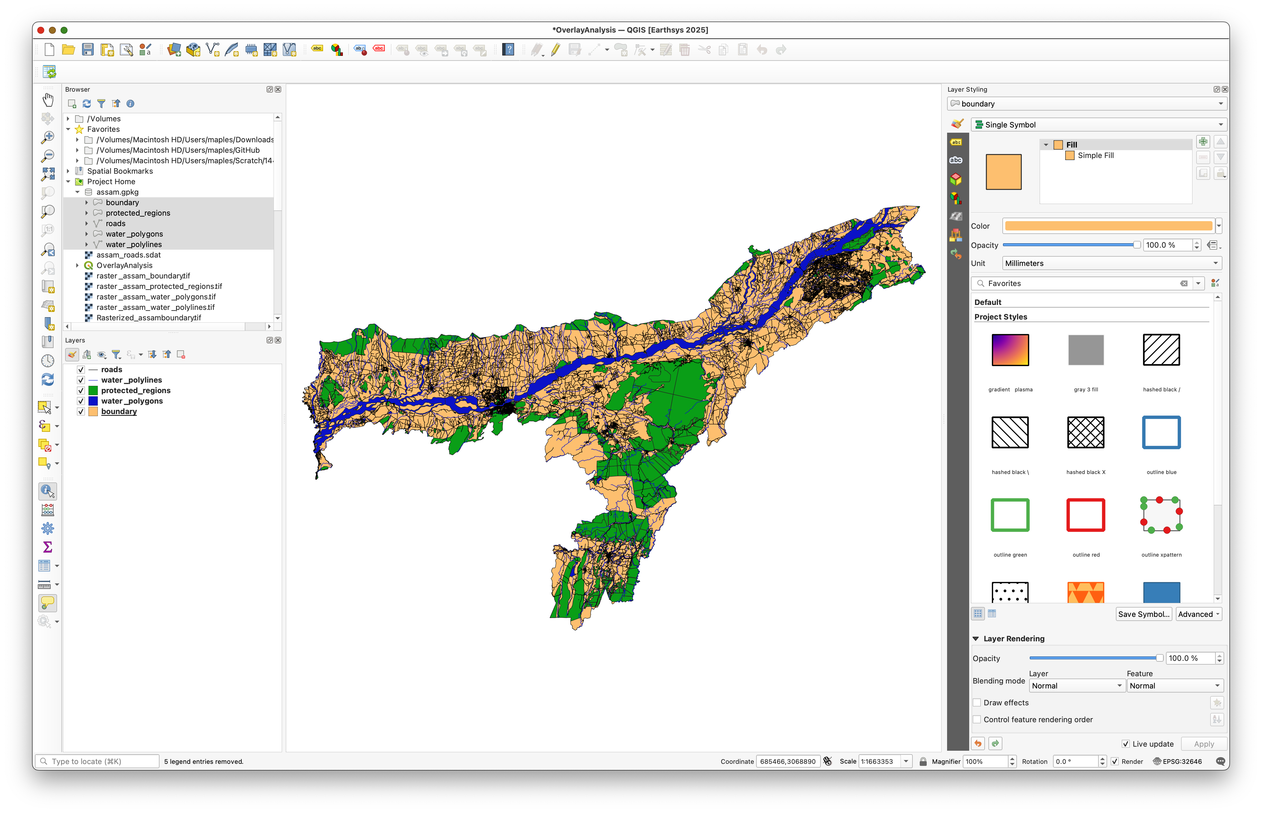Activate the Zoom In magnifier tool
This screenshot has width=1262, height=813.
point(47,137)
